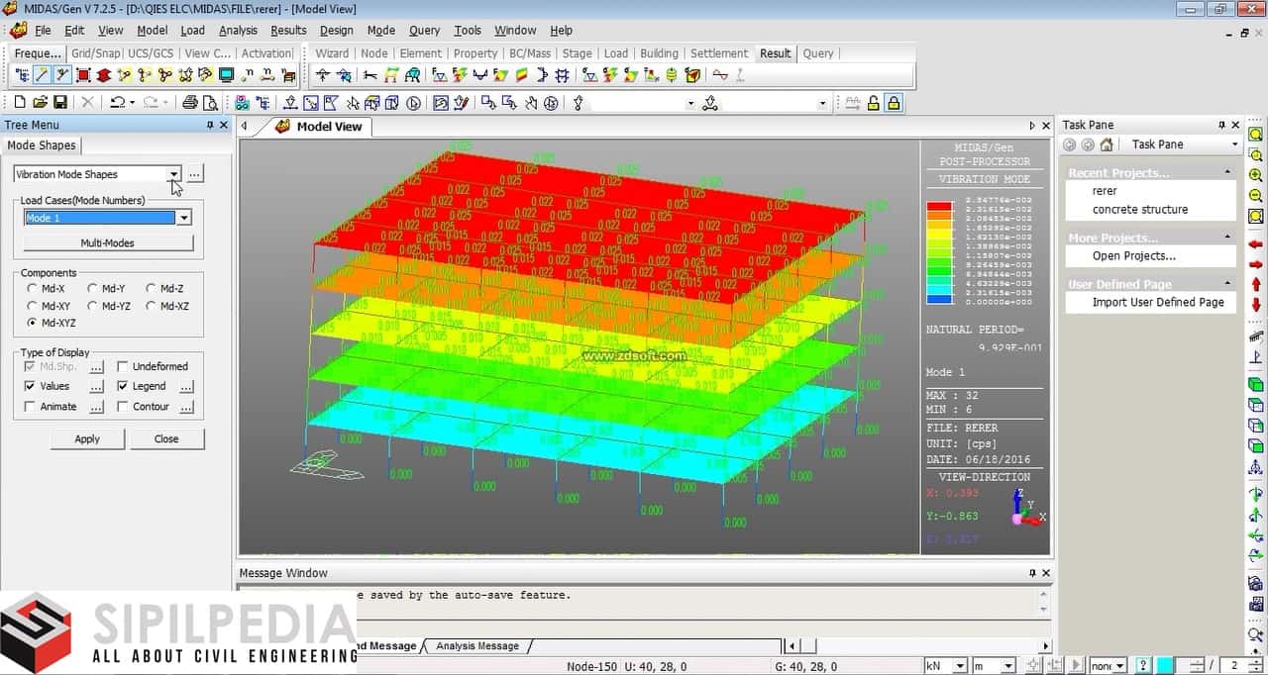Open the Results menu
Screen dimensions: 1268x675
click(288, 31)
